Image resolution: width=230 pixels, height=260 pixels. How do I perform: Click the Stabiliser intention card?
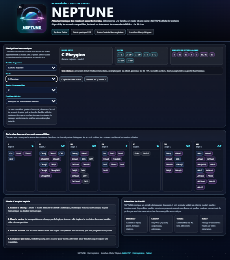click(x=136, y=224)
